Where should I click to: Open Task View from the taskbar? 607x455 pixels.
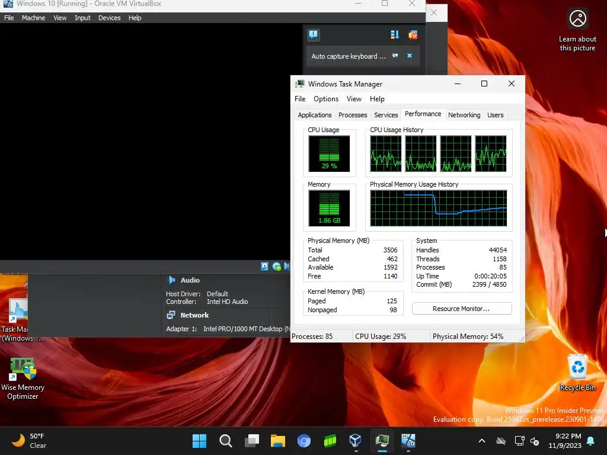pyautogui.click(x=251, y=441)
